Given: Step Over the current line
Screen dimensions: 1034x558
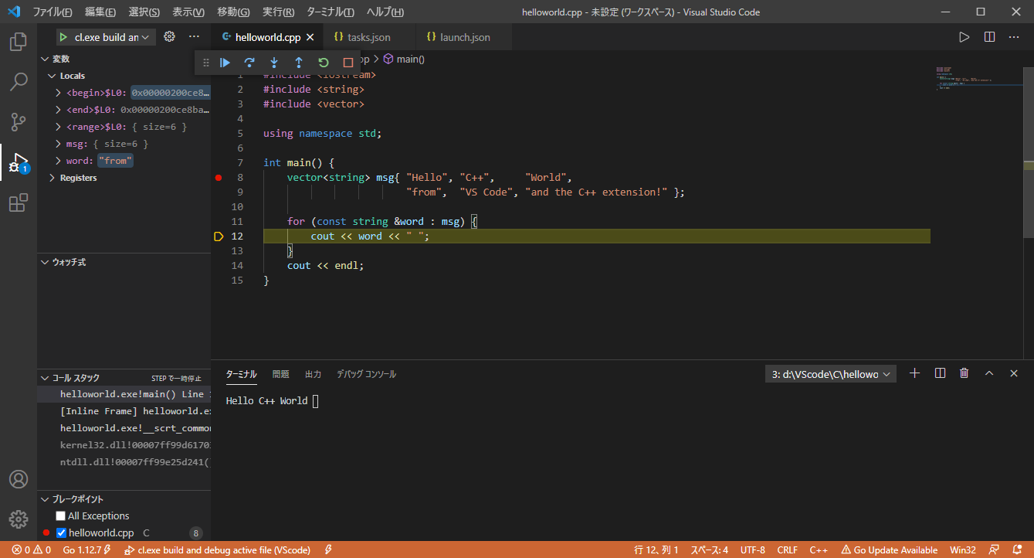Looking at the screenshot, I should pos(249,62).
